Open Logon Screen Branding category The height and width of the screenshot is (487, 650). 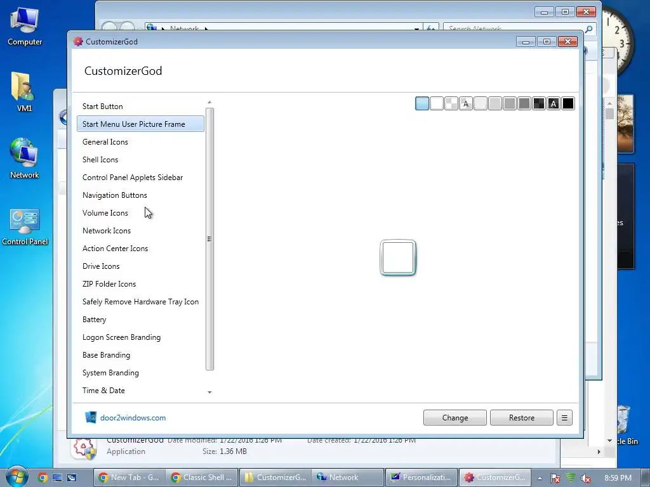140,337
